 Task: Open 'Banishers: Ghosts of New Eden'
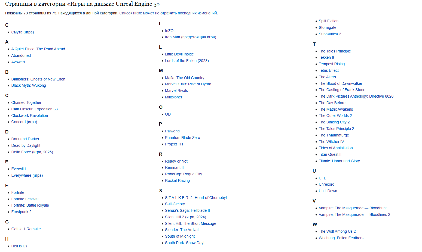click(x=38, y=79)
